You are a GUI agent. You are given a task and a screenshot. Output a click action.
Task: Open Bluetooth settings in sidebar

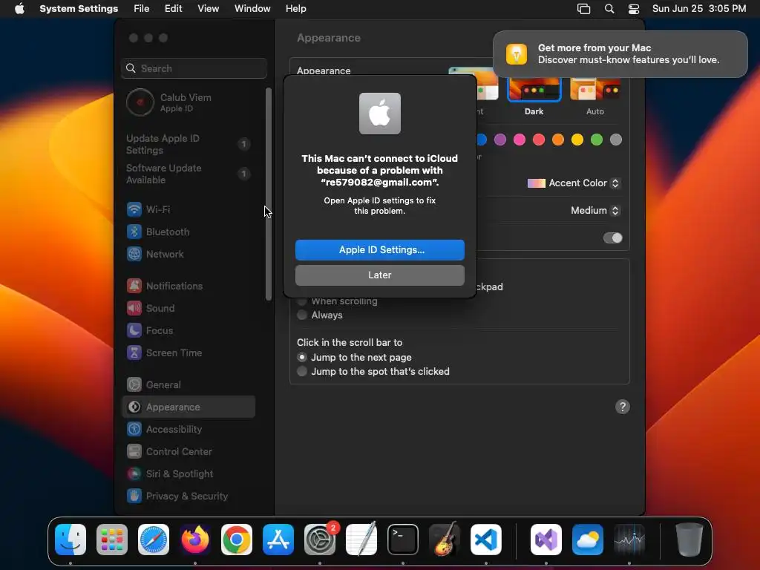(x=189, y=232)
